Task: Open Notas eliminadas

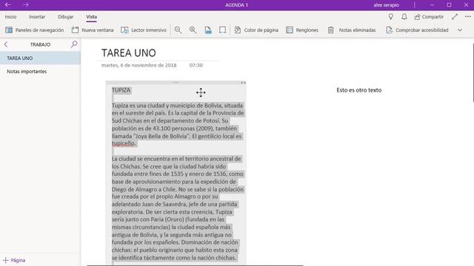Action: pyautogui.click(x=352, y=30)
